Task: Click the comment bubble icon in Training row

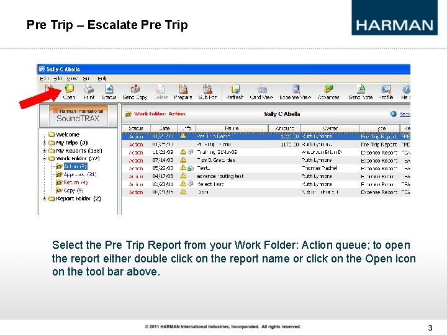Action: (x=191, y=152)
